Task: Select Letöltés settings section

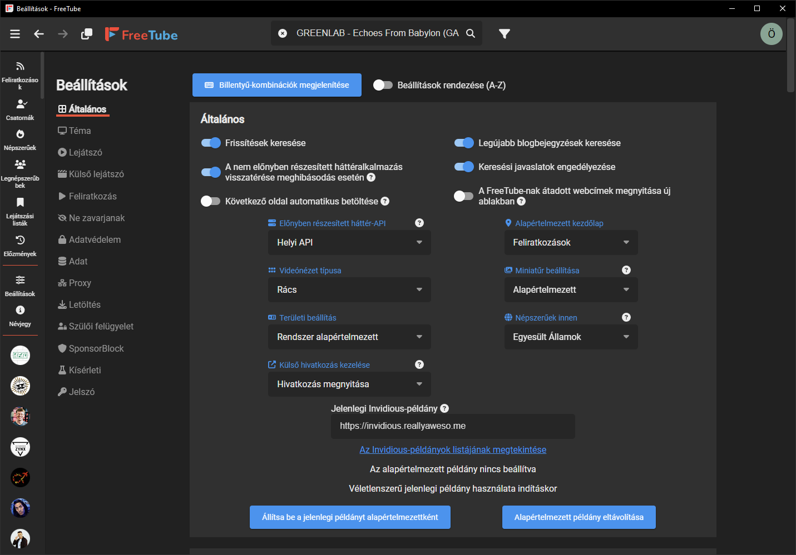Action: point(79,304)
